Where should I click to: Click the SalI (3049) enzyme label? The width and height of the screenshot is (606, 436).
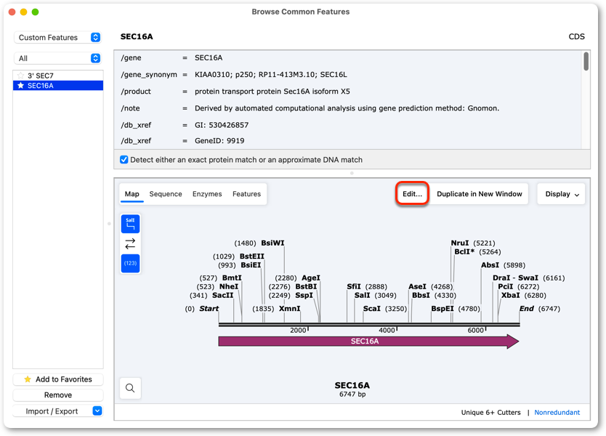[x=362, y=295]
